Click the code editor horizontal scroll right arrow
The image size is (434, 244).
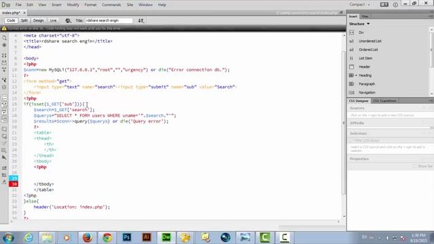coord(338,222)
